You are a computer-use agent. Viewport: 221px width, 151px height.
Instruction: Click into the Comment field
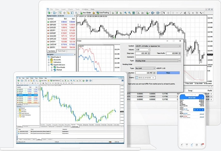(x=158, y=57)
